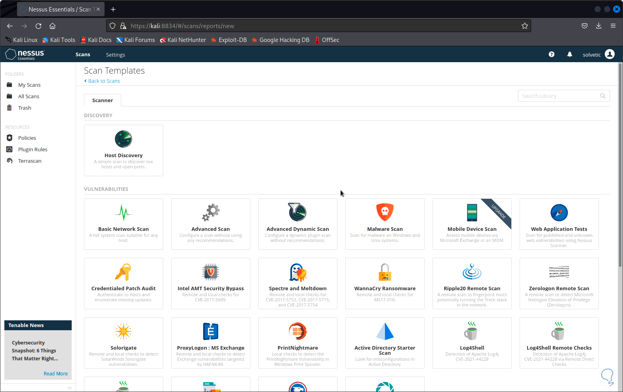Image resolution: width=623 pixels, height=392 pixels.
Task: Open the Firefox application menu
Action: 613,26
